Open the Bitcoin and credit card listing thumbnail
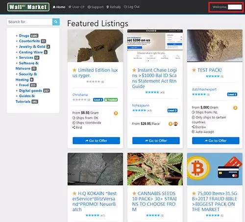This screenshot has width=245, height=222. pyautogui.click(x=215, y=169)
